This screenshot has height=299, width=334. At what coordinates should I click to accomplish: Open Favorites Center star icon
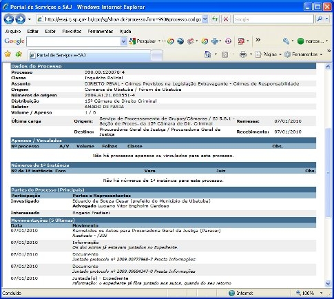pos(8,54)
